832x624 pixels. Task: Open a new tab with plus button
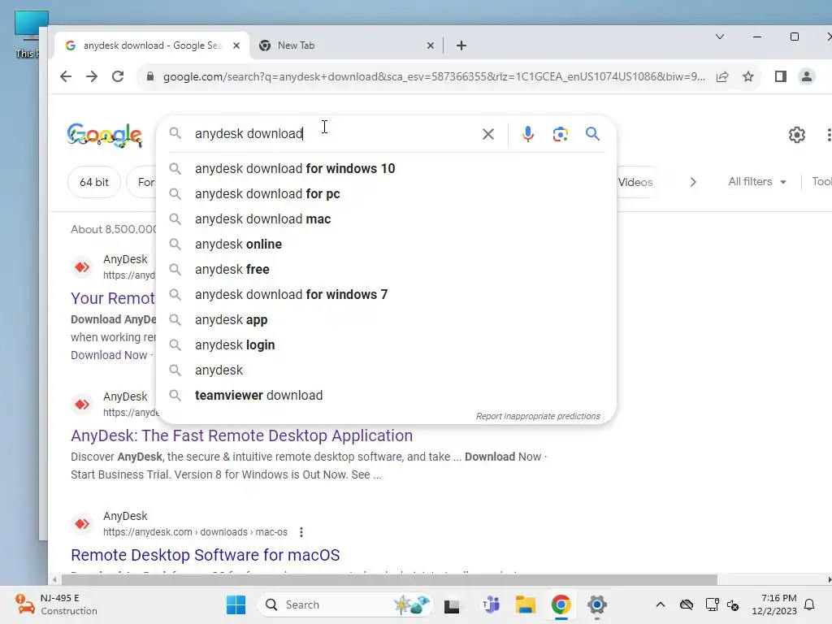461,45
